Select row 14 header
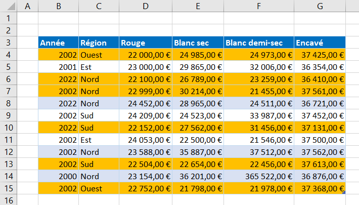 point(9,176)
